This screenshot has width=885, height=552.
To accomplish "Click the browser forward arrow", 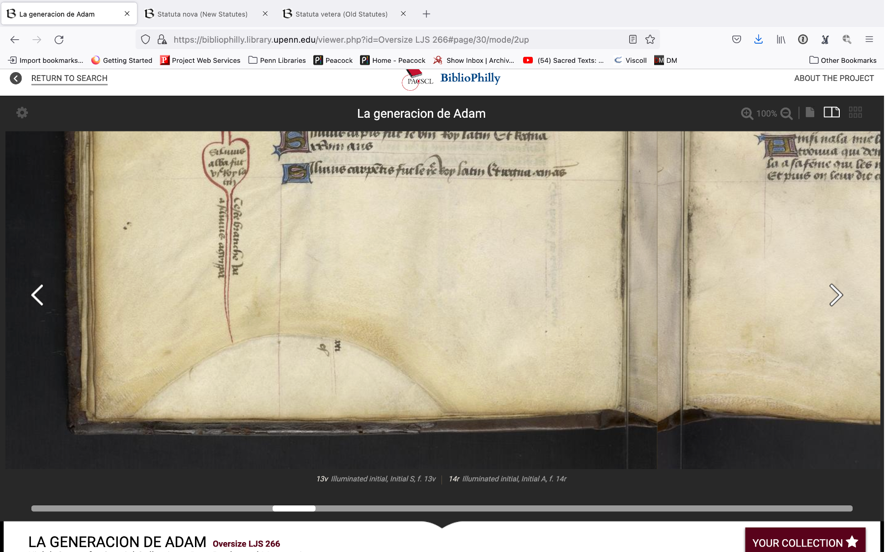I will point(37,40).
